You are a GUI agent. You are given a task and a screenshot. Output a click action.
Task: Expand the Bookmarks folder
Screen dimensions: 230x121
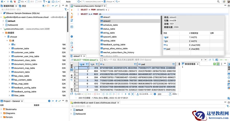pos(2,109)
